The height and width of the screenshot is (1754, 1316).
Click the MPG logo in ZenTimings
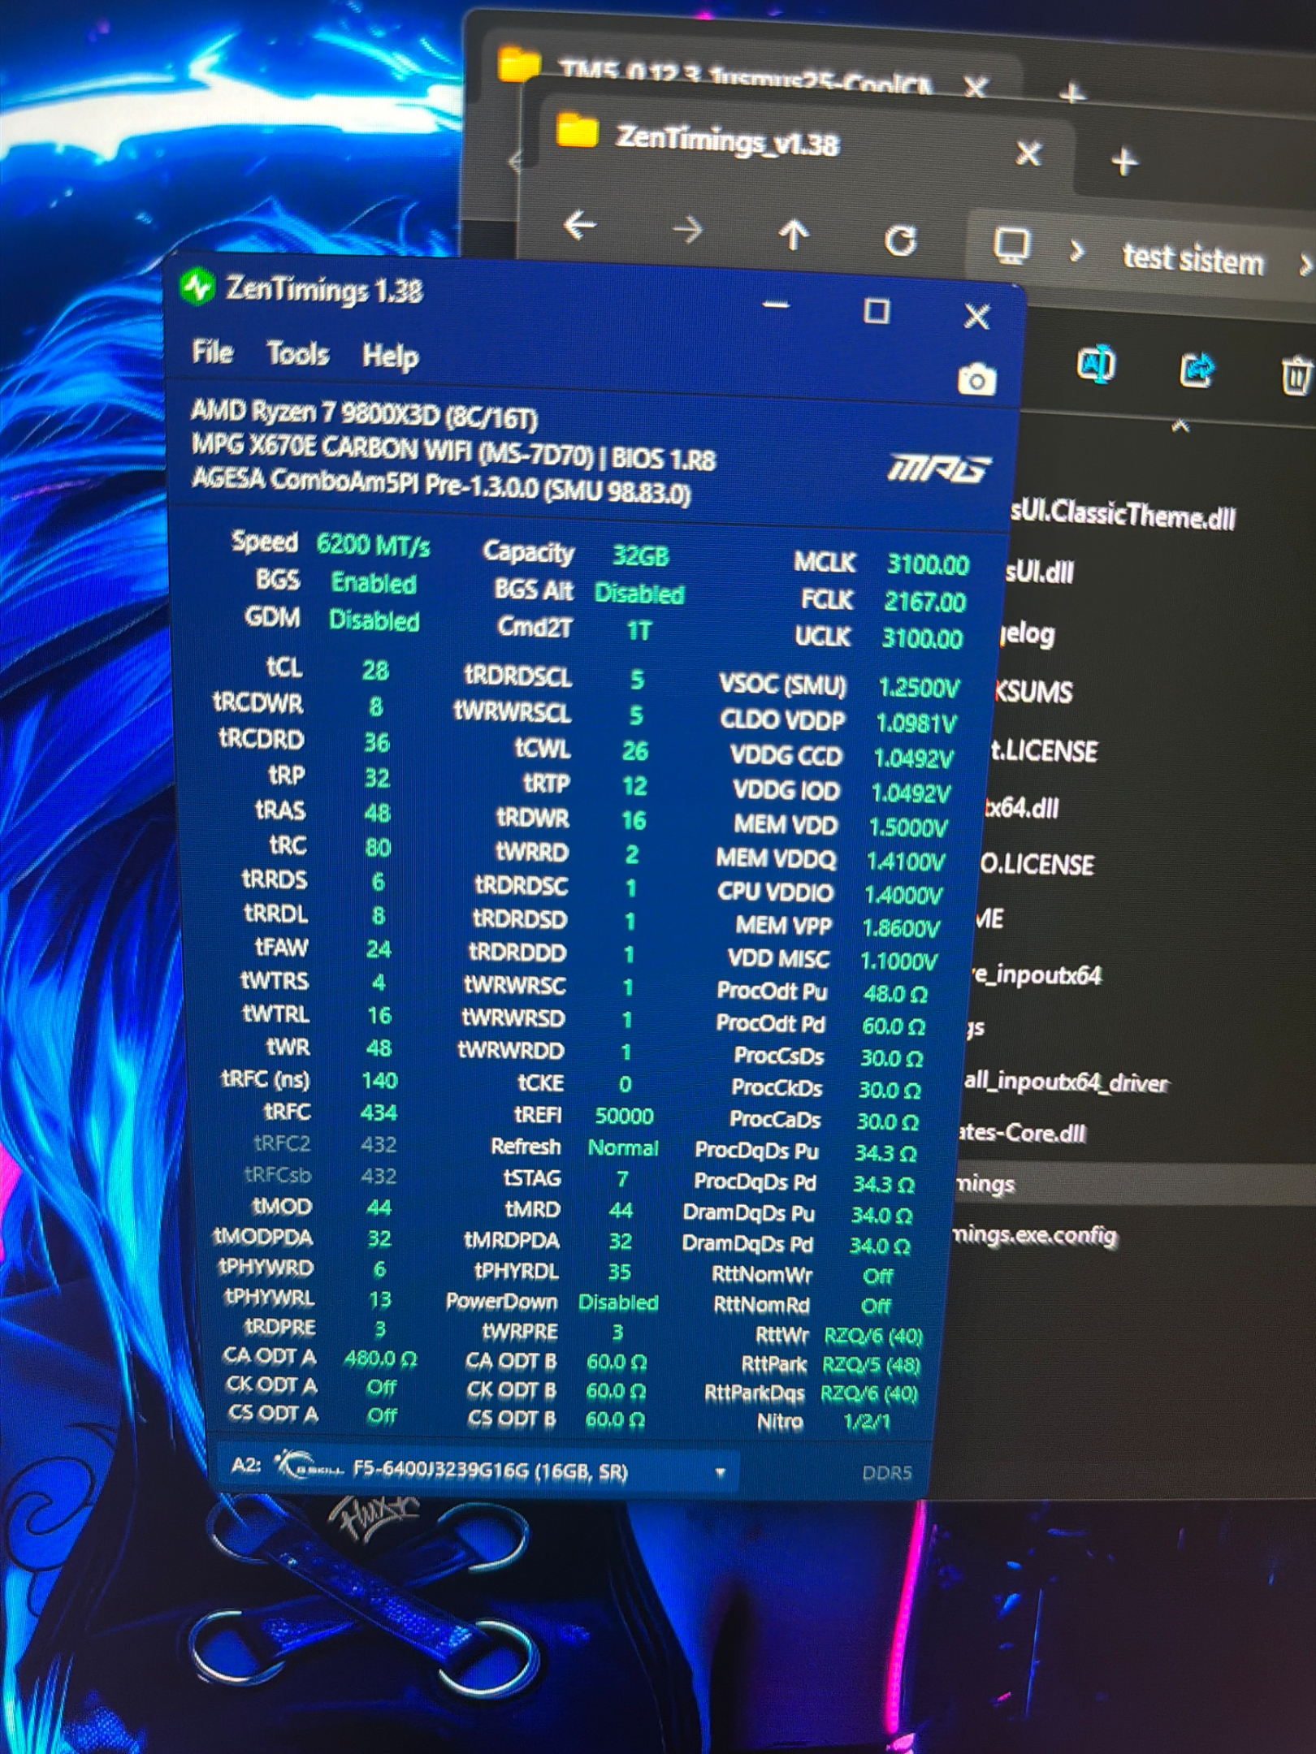pos(939,469)
